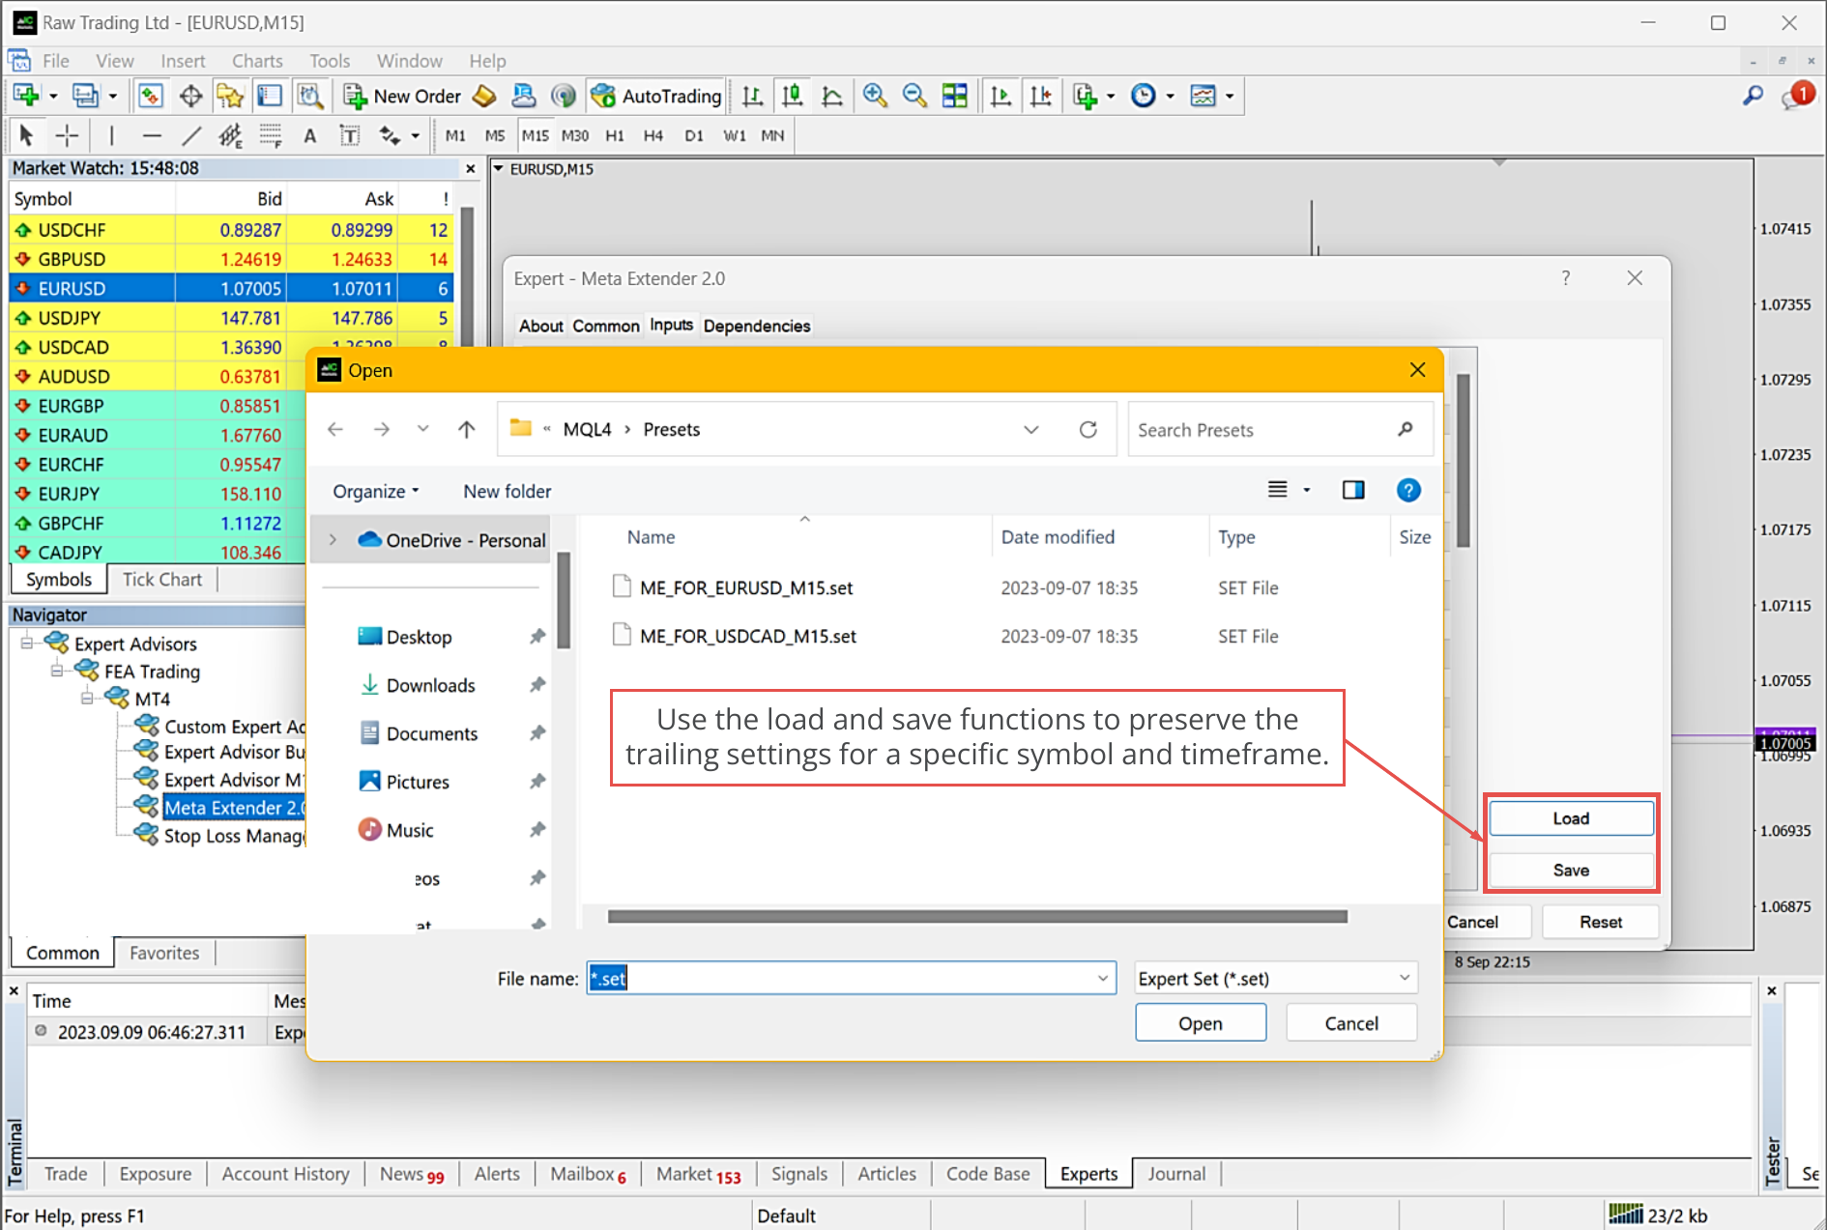The image size is (1827, 1230).
Task: Open the Indicators list icon
Action: coord(1085,96)
